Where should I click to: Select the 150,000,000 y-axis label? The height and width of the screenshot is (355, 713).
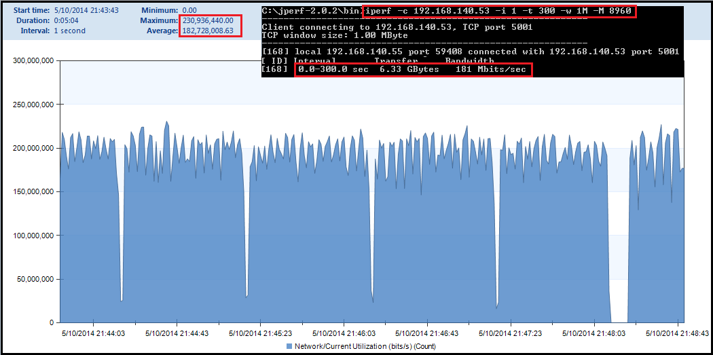[34, 192]
